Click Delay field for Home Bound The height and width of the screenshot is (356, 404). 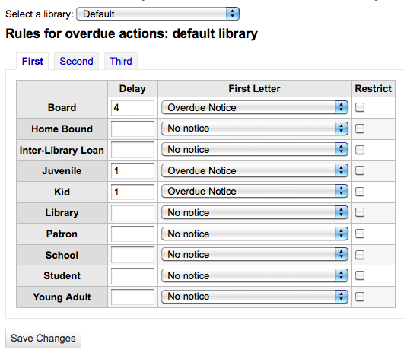coord(132,129)
